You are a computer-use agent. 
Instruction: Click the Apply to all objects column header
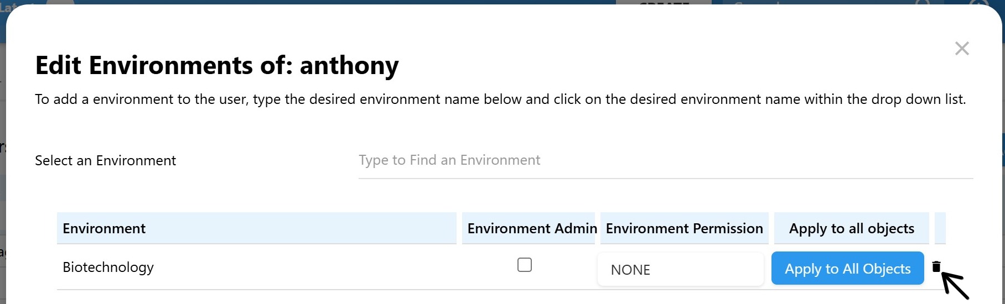coord(851,228)
